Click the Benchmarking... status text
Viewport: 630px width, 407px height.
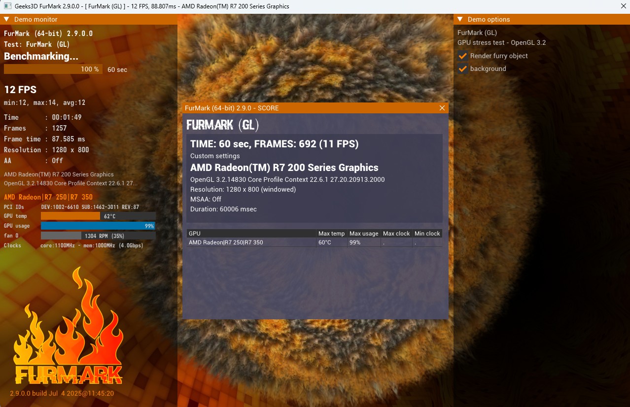click(41, 56)
